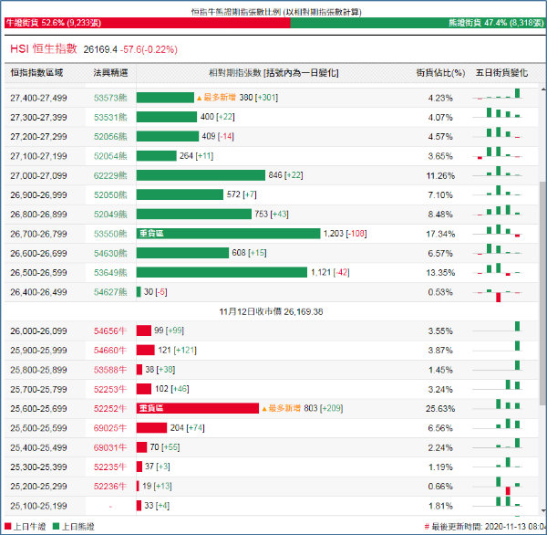Open the 53588牛 bull warrant link
Screen dimensions: 547x535
(109, 370)
